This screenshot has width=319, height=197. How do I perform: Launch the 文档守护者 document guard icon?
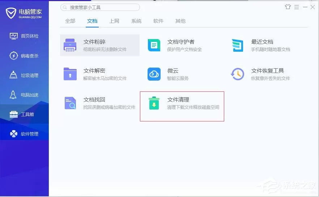click(154, 45)
